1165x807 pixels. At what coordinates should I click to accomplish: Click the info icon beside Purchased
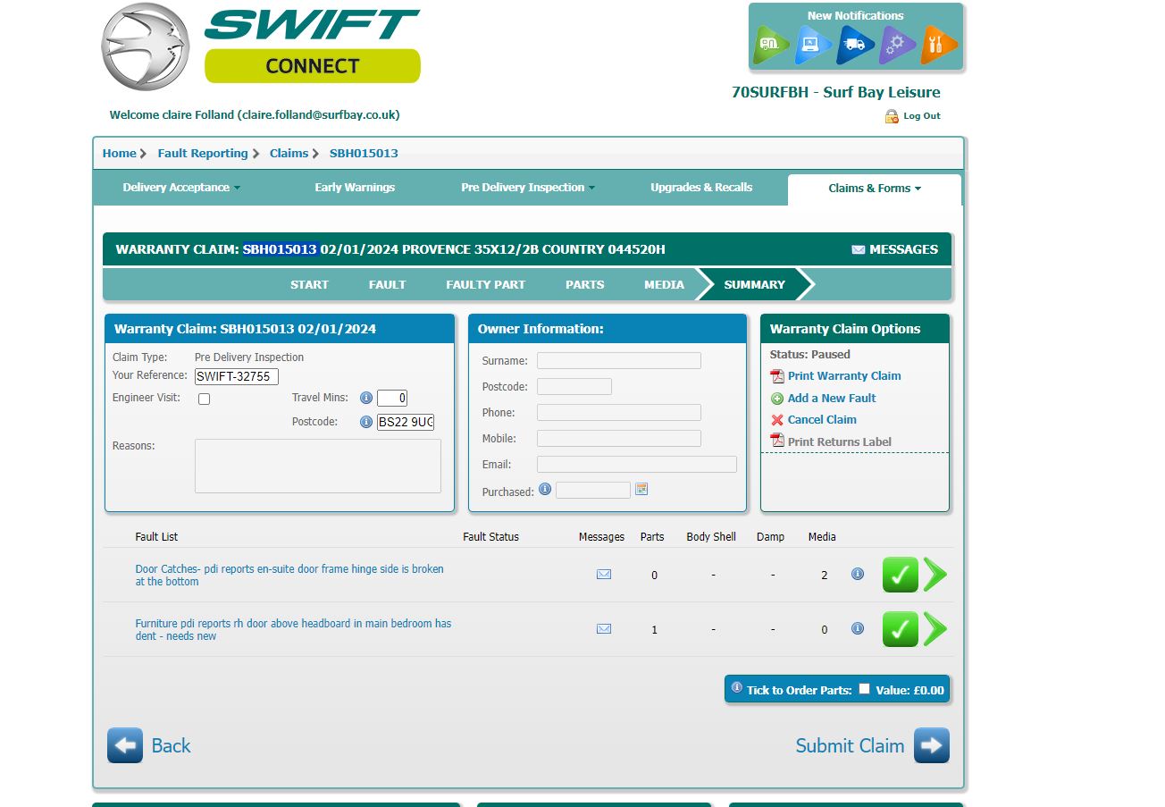coord(545,489)
